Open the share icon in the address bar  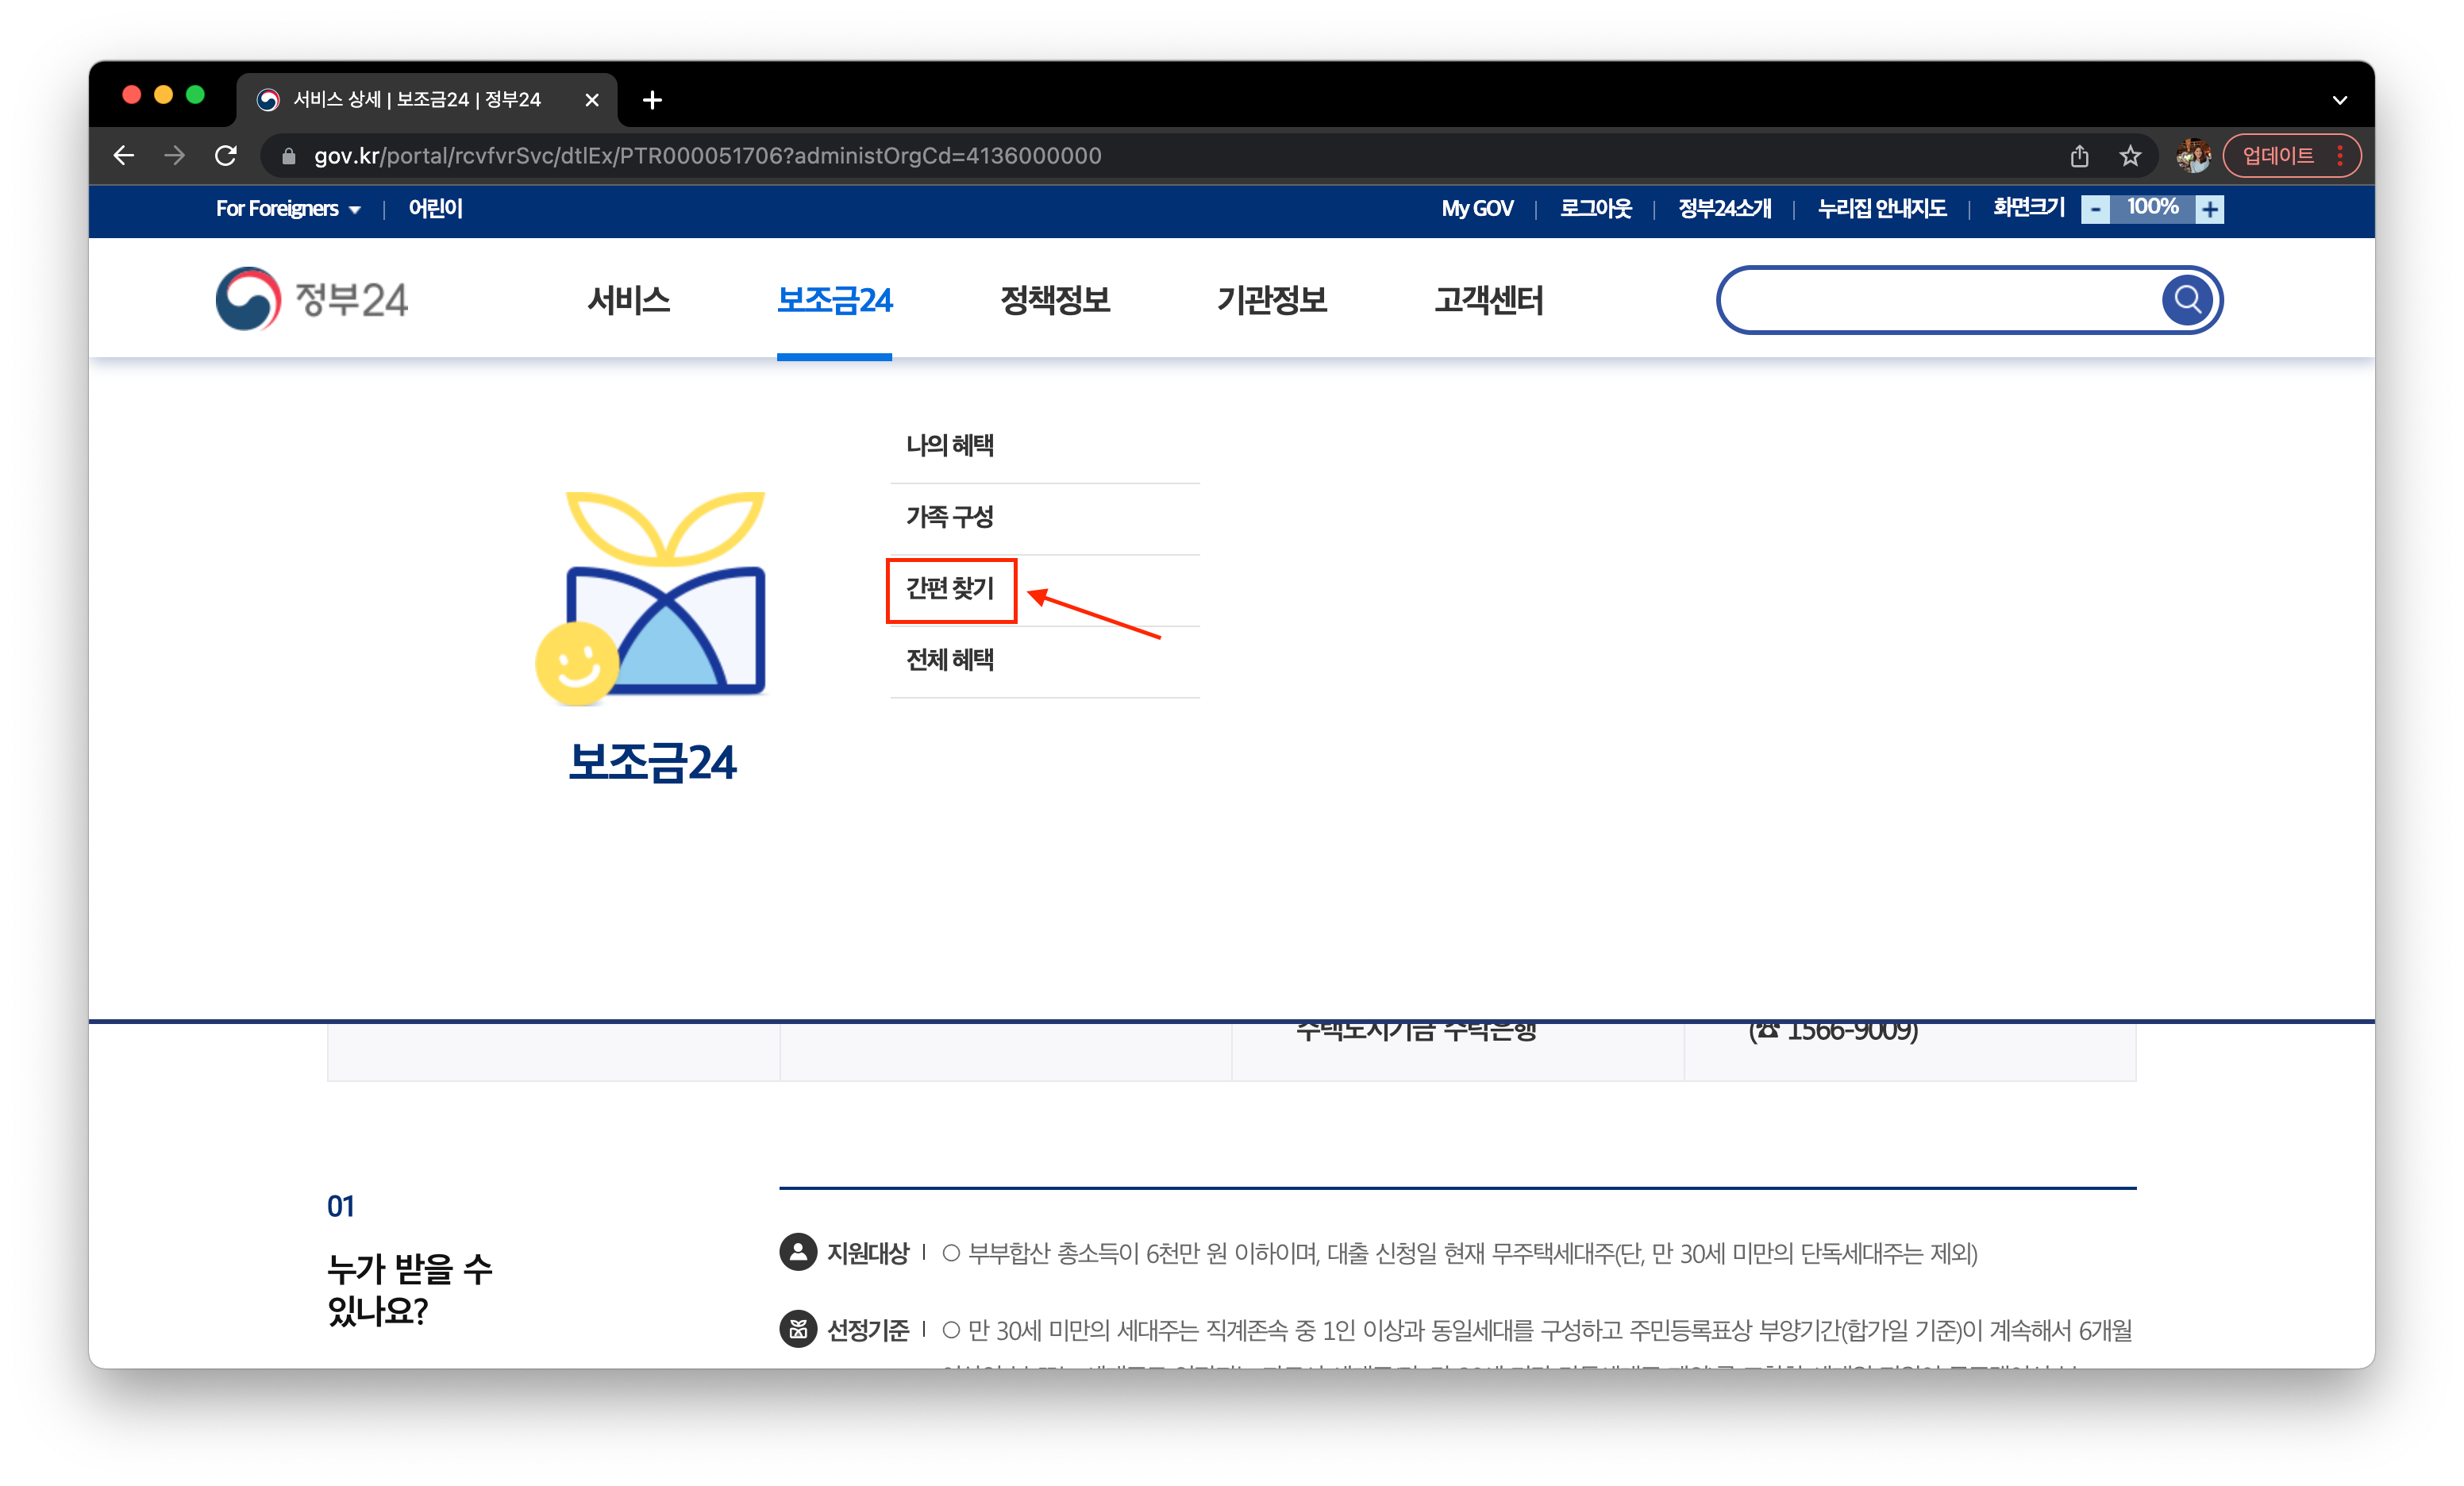(2080, 156)
